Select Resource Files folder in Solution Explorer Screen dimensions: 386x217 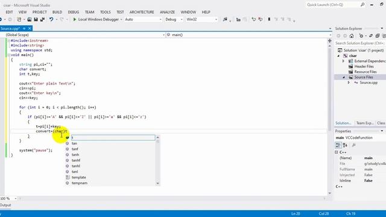click(365, 72)
